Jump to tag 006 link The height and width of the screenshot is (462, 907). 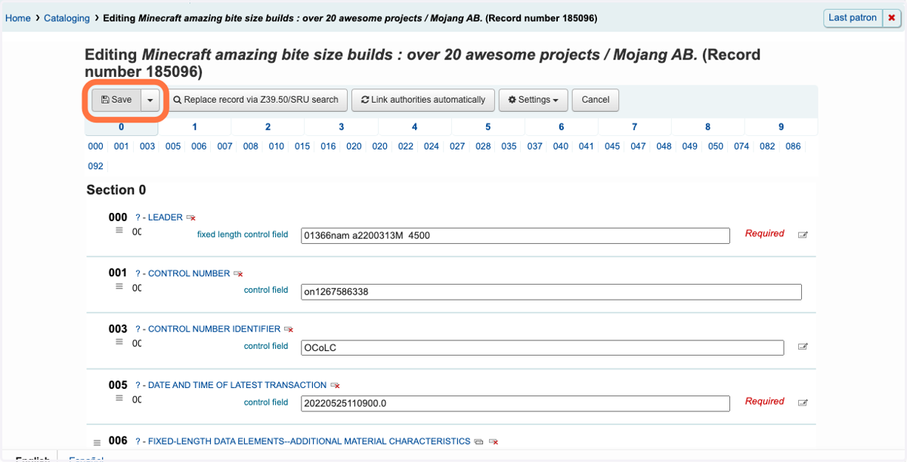coord(199,146)
